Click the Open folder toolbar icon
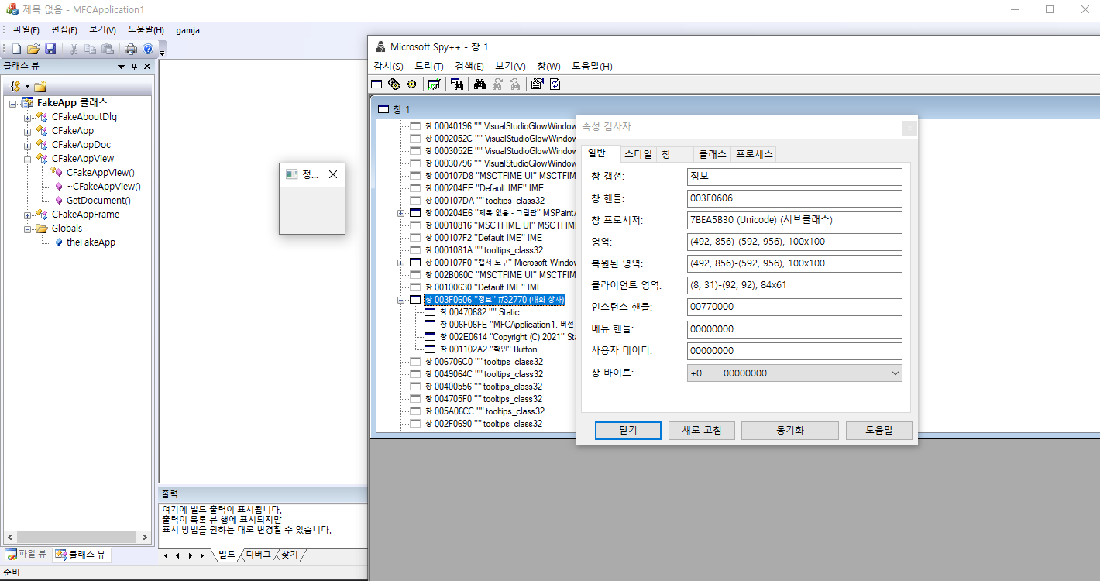 tap(33, 49)
